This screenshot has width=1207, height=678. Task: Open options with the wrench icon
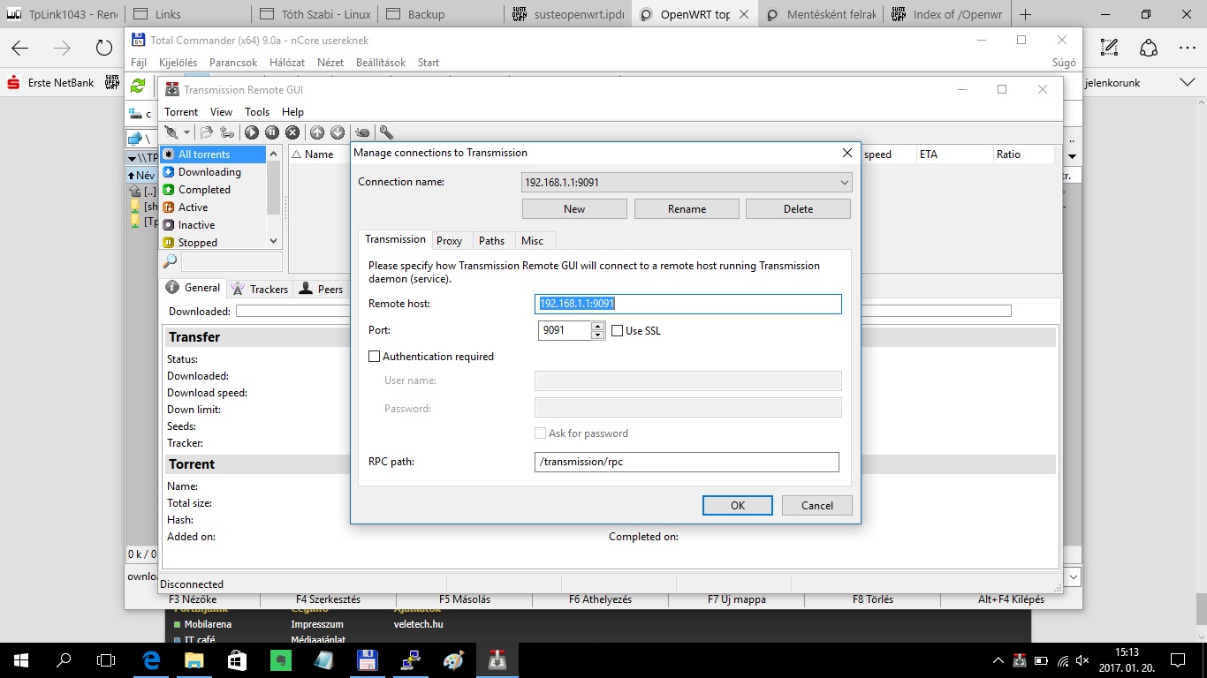click(x=386, y=132)
